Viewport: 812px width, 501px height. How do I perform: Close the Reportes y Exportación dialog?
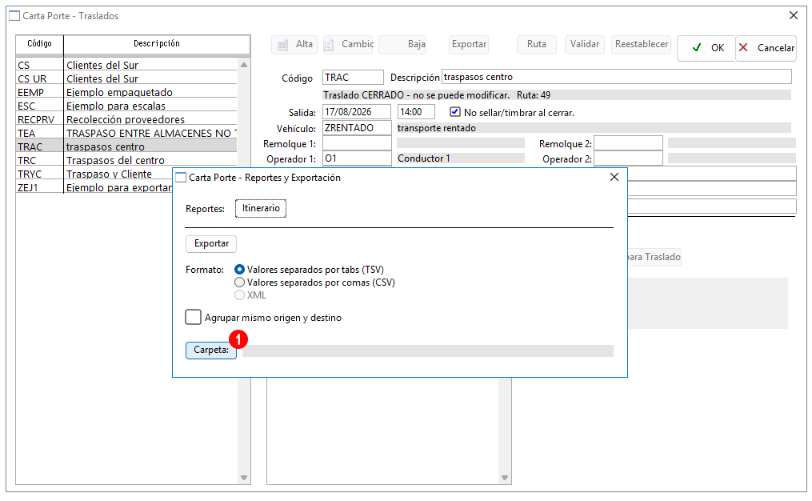[x=614, y=177]
